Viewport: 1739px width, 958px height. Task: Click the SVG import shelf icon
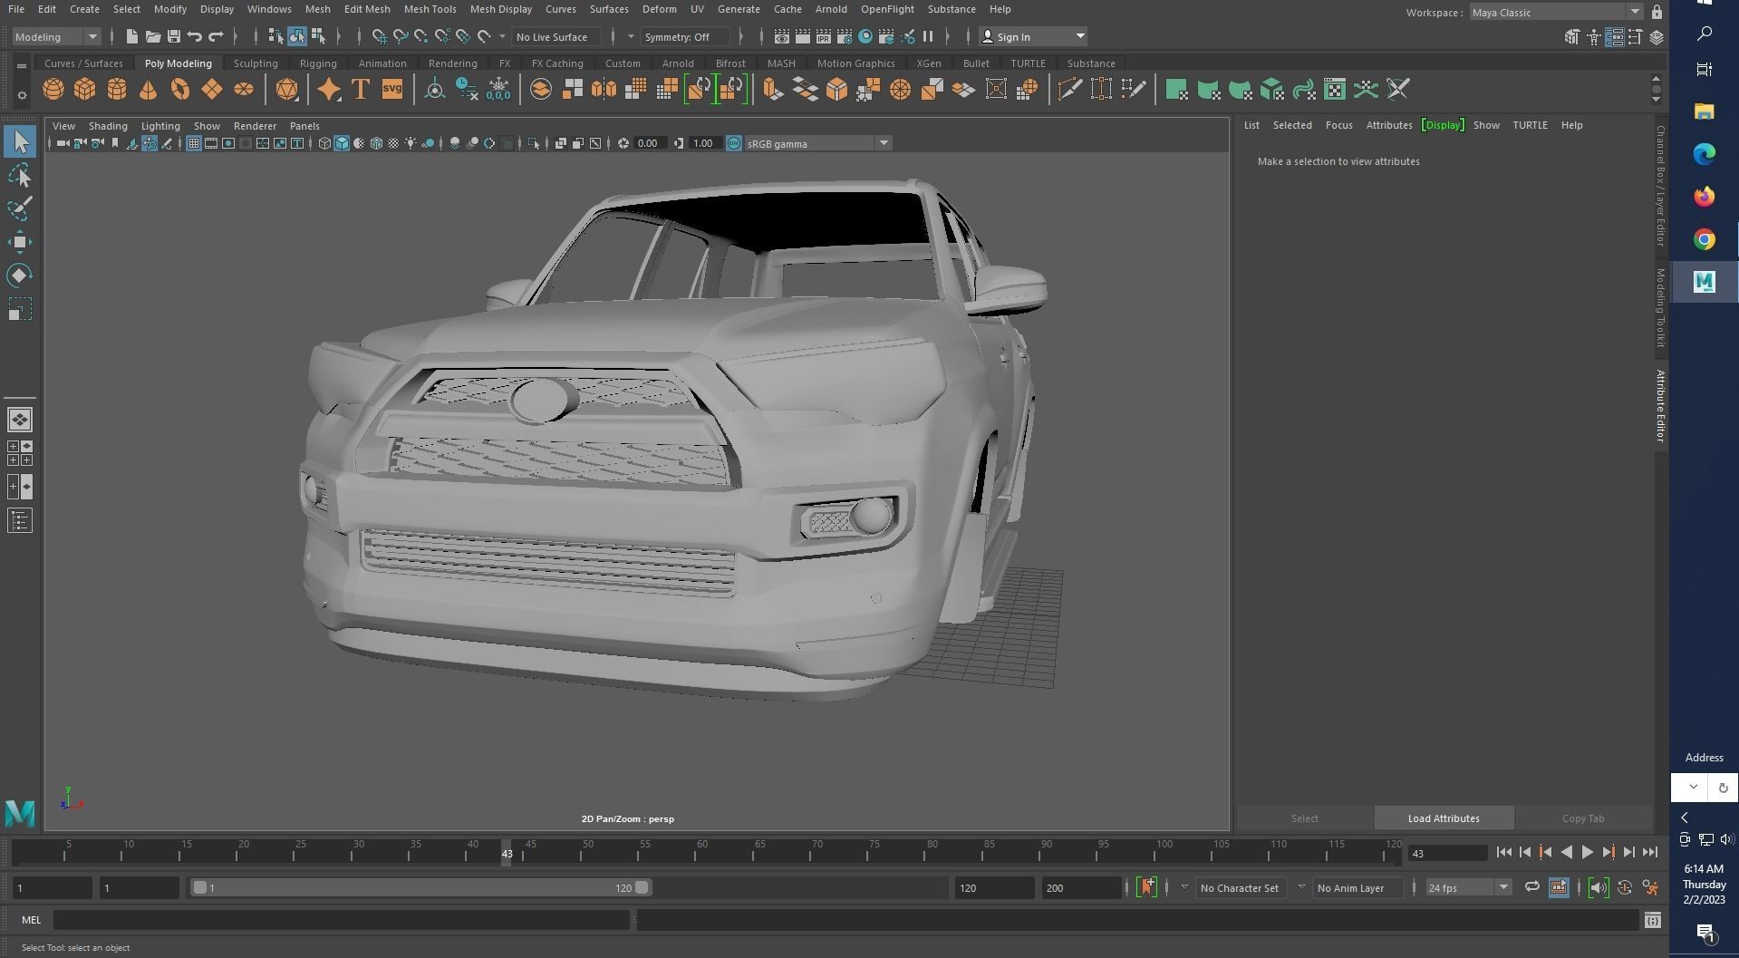click(392, 89)
